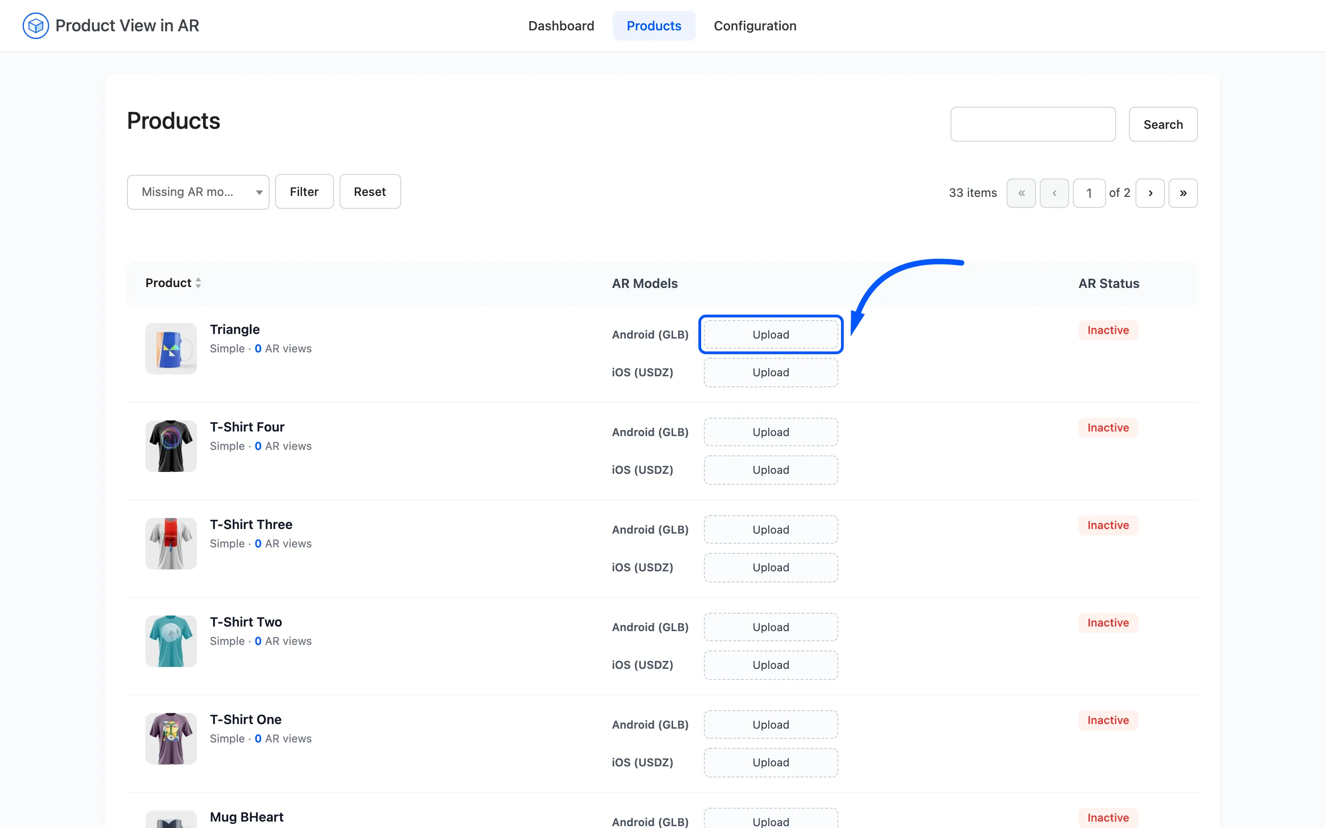Open the T-Shirt Four thumbnail
Viewport: 1325px width, 828px height.
[171, 446]
